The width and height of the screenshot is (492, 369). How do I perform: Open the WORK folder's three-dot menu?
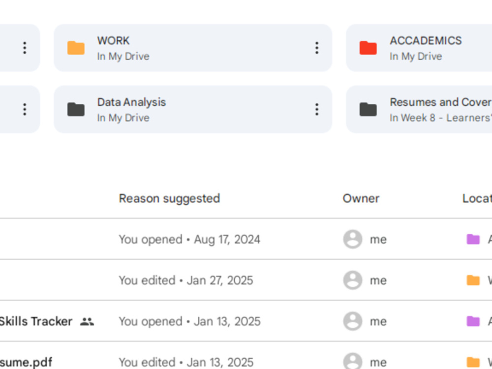[316, 48]
